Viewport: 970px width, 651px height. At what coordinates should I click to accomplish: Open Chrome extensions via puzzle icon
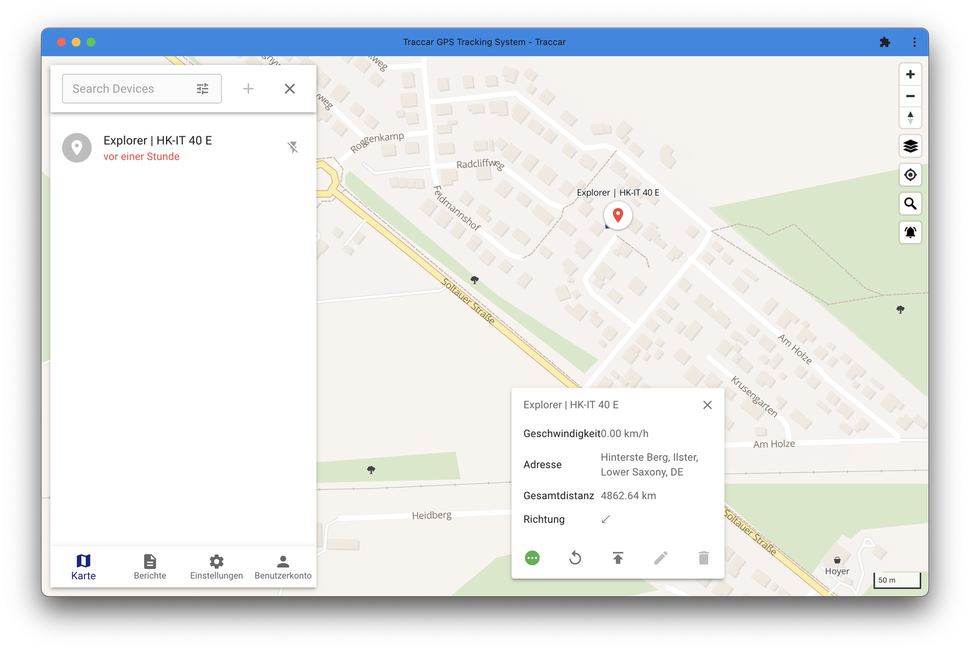coord(885,42)
